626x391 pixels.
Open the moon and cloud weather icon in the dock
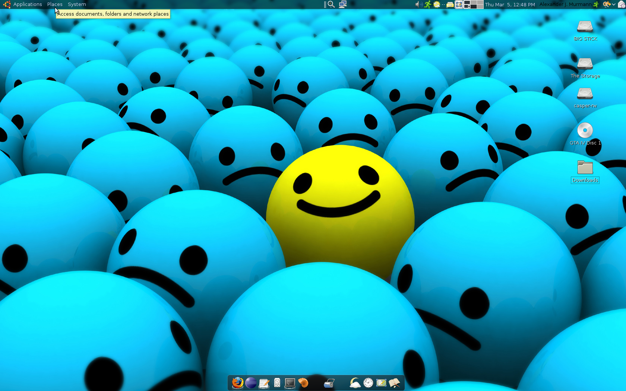355,383
